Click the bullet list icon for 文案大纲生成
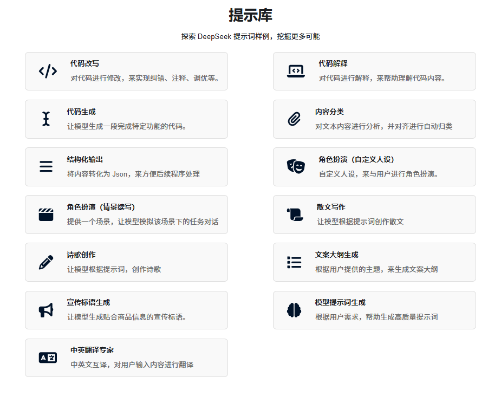Screen dimensions: 501x396 click(294, 262)
